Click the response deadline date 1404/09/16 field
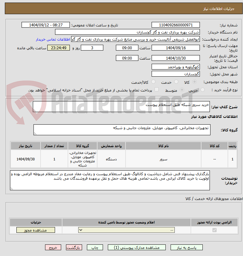The width and height of the screenshot is (243, 256). pos(176,48)
